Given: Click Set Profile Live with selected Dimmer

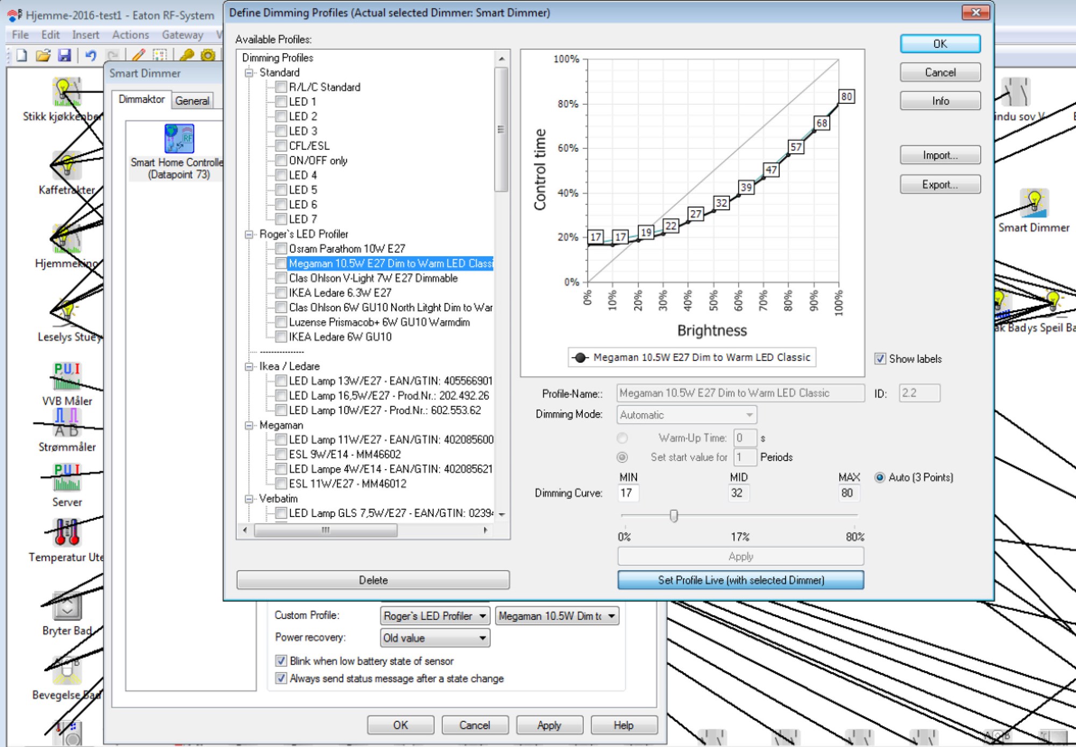Looking at the screenshot, I should pos(741,580).
